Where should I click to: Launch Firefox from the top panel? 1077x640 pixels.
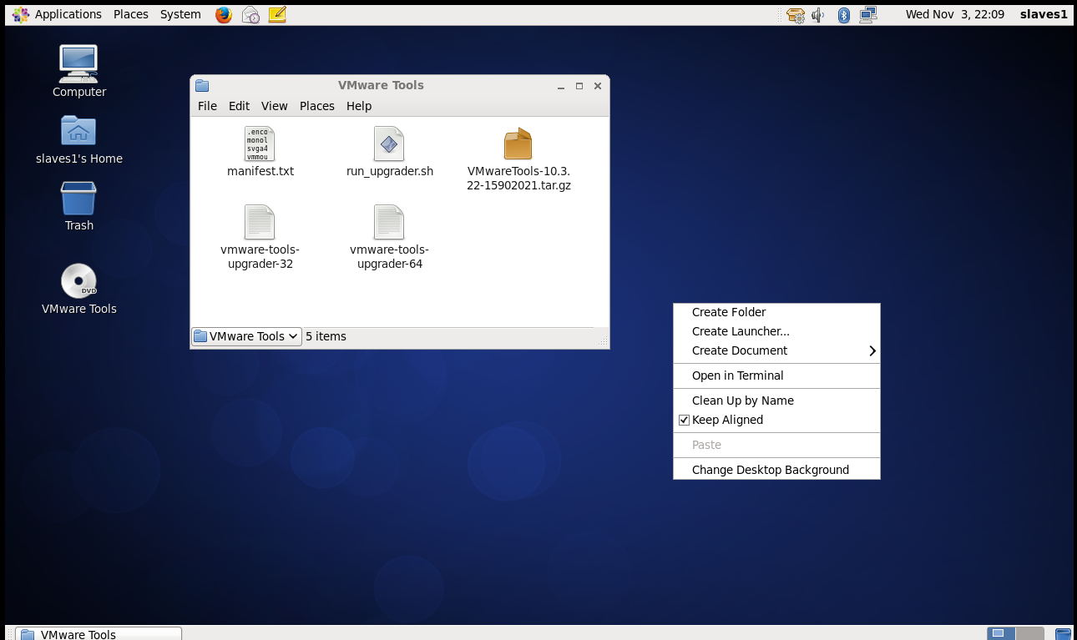224,14
